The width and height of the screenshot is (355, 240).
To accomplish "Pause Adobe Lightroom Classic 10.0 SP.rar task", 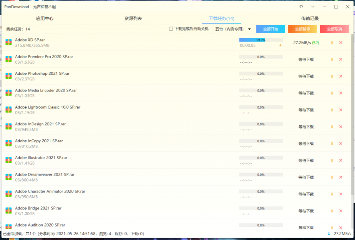I will pos(332,110).
